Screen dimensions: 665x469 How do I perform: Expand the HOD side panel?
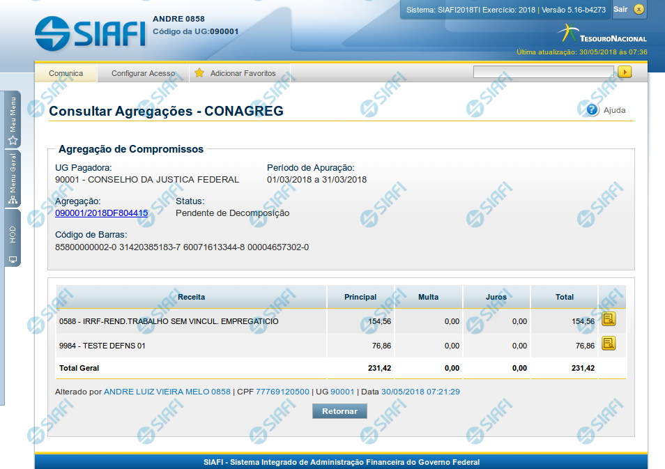pos(13,238)
